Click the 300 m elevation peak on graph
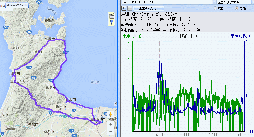Screen dimensions: 254x137 [x=160, y=61]
